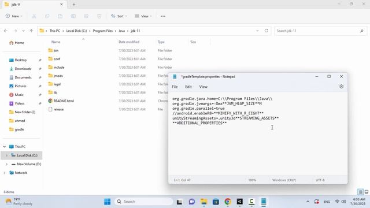Select the bin folder
The width and height of the screenshot is (370, 208).
pos(56,50)
